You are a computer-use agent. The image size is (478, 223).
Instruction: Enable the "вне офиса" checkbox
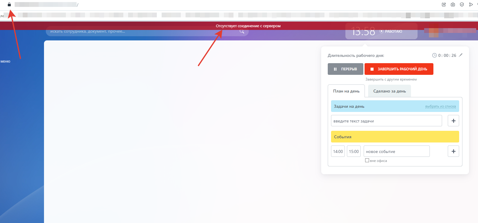[x=367, y=160]
